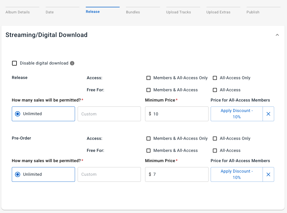This screenshot has height=213, width=287.
Task: Switch to the Publish step
Action: [x=253, y=12]
